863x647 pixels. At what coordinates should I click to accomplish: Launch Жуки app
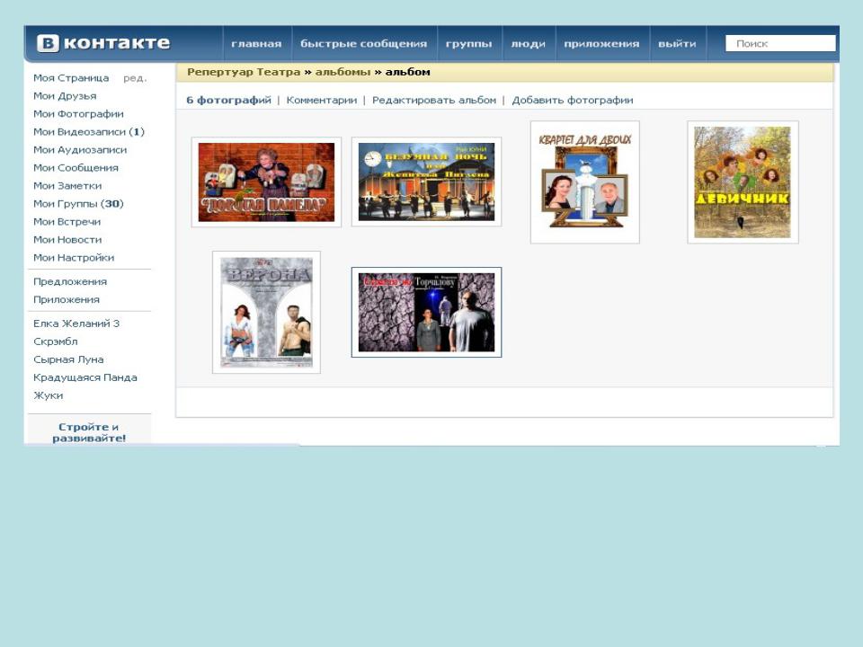click(49, 395)
